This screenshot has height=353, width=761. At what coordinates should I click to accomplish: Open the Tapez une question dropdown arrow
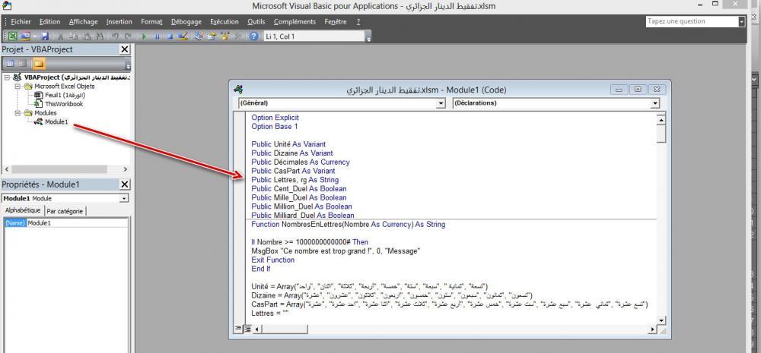pos(741,22)
